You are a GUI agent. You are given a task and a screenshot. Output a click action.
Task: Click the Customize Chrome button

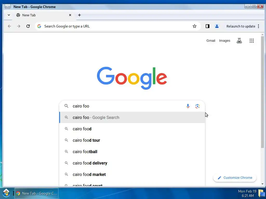point(235,178)
